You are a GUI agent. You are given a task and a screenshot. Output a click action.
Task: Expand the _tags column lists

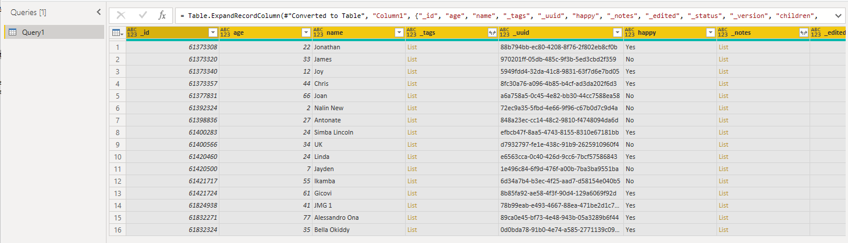point(492,33)
